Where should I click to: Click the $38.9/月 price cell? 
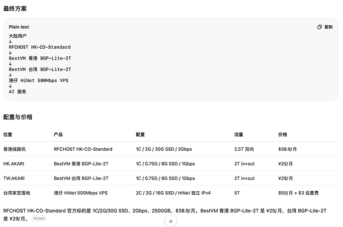point(287,149)
